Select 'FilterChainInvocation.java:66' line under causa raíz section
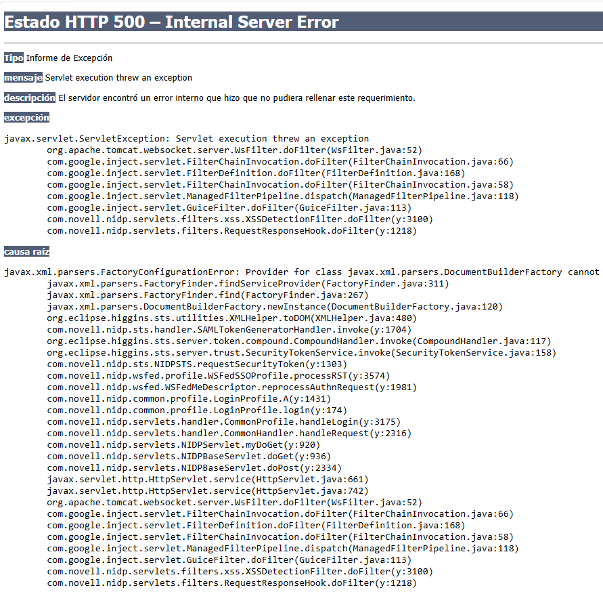The width and height of the screenshot is (603, 592). click(280, 515)
